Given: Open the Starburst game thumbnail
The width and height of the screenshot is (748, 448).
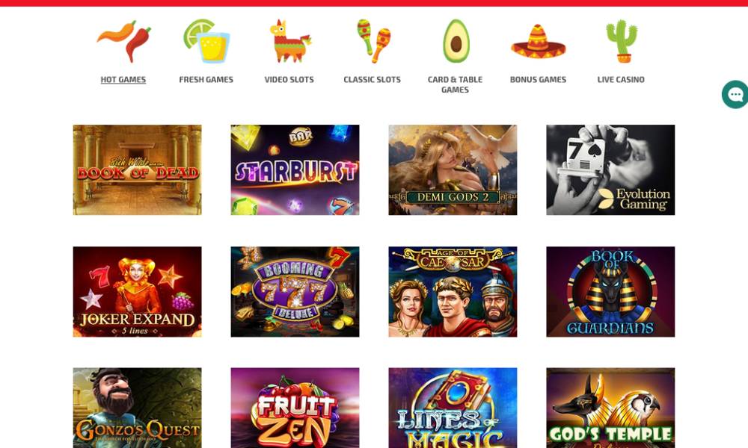Looking at the screenshot, I should (x=295, y=170).
